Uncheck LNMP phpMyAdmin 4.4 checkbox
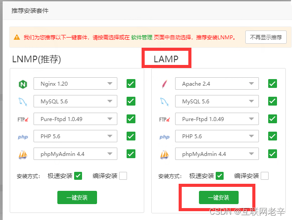Viewport: 292px width, 220px height. [131, 154]
